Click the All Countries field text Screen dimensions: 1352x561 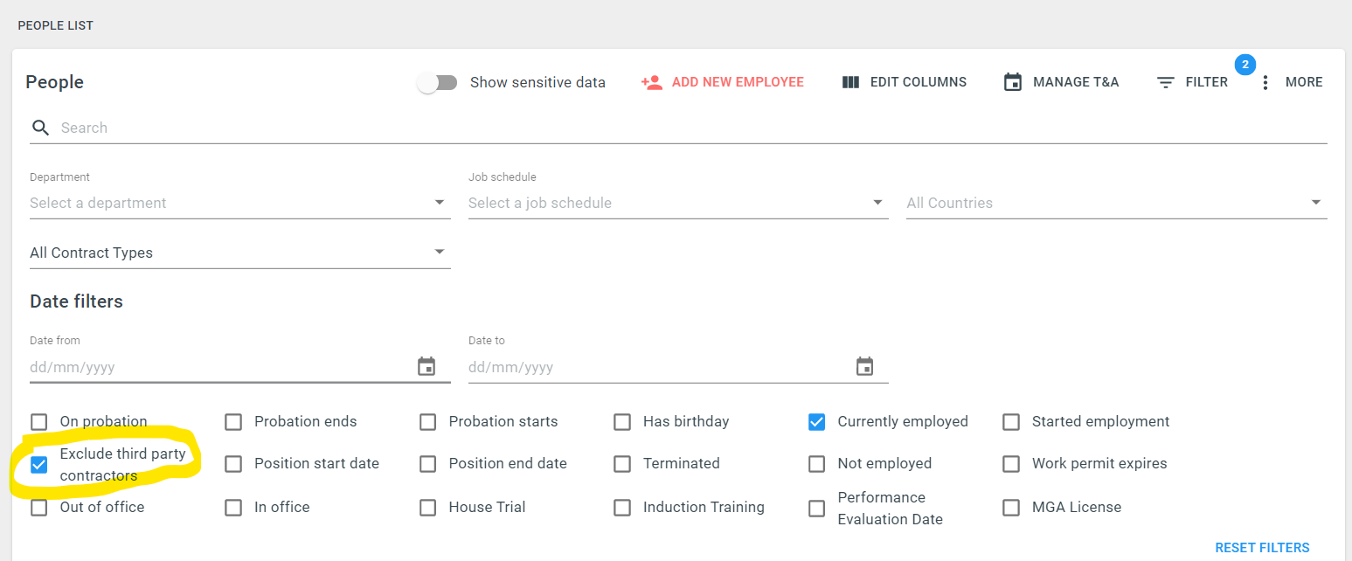pos(949,203)
